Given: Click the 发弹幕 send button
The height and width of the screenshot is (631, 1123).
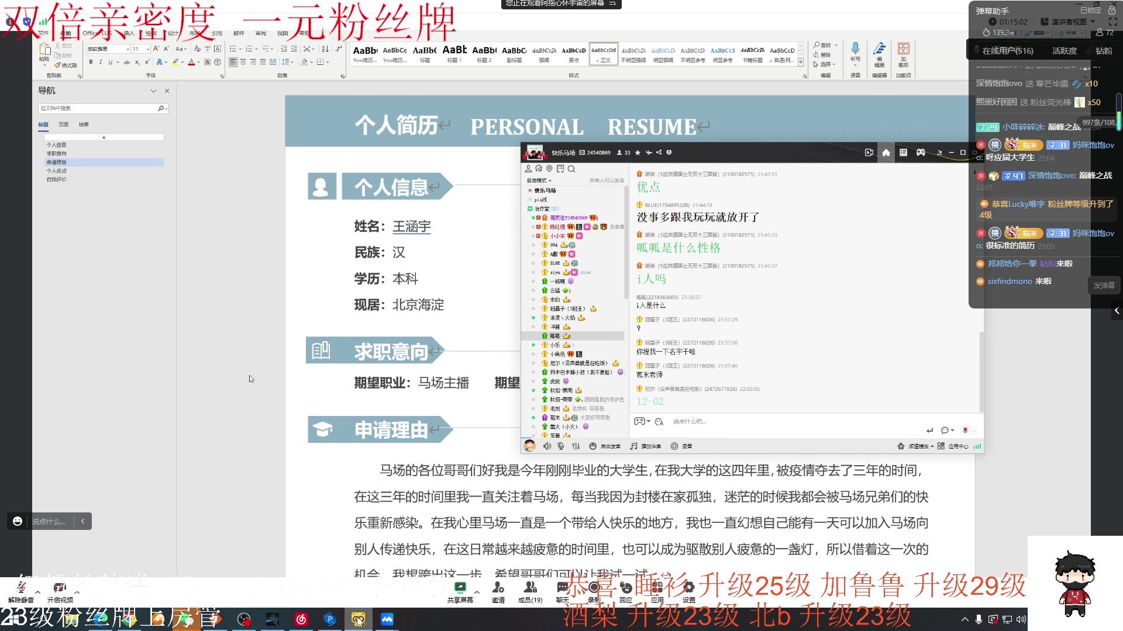Looking at the screenshot, I should tap(1104, 286).
